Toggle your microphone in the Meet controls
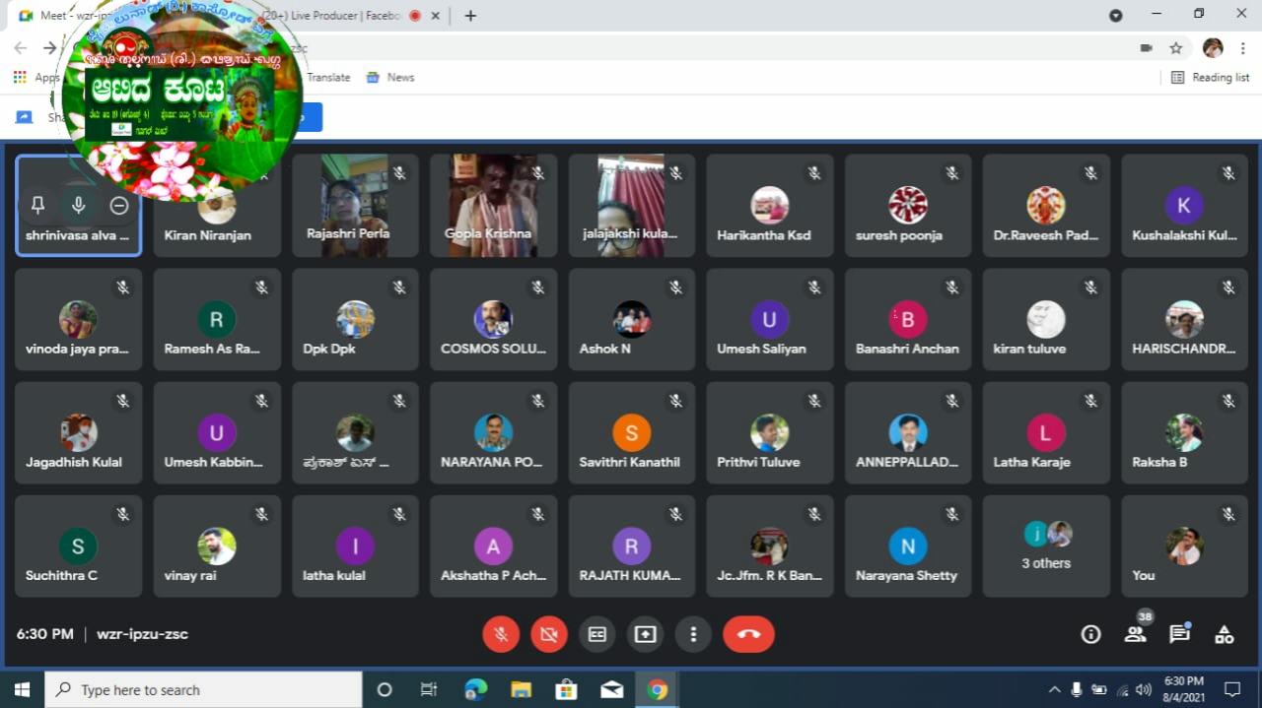The image size is (1262, 708). pyautogui.click(x=501, y=634)
